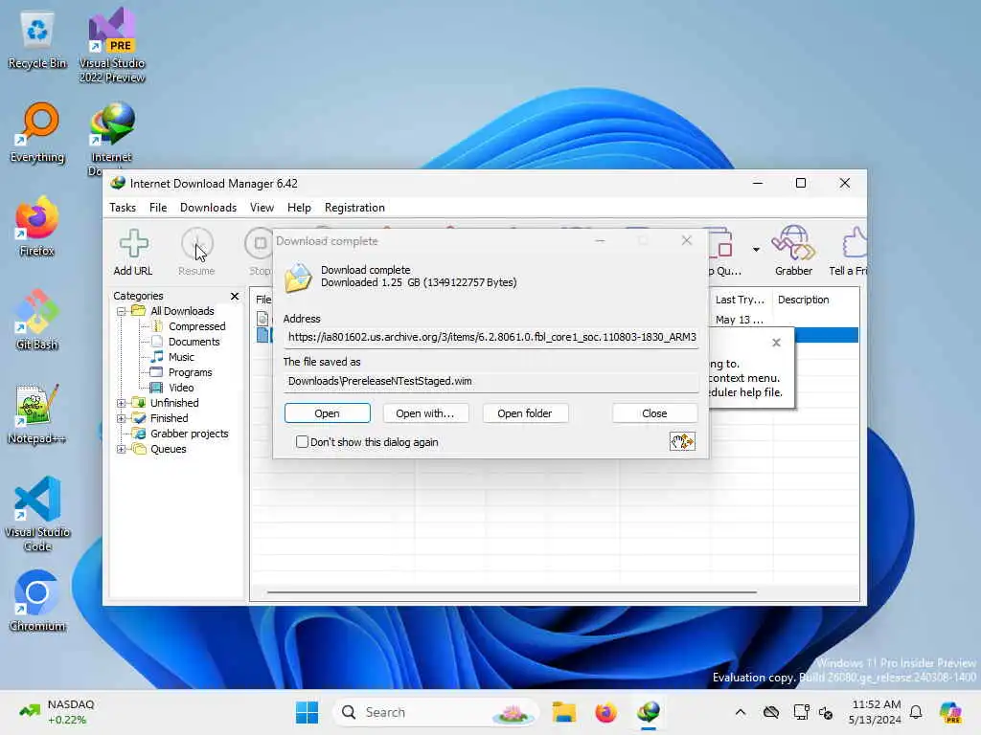The width and height of the screenshot is (981, 735).
Task: Select the Documents category
Action: tap(194, 342)
